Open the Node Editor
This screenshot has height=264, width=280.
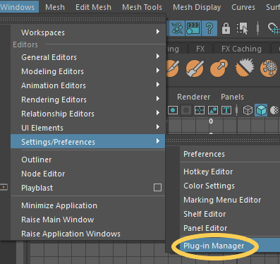coord(88,174)
